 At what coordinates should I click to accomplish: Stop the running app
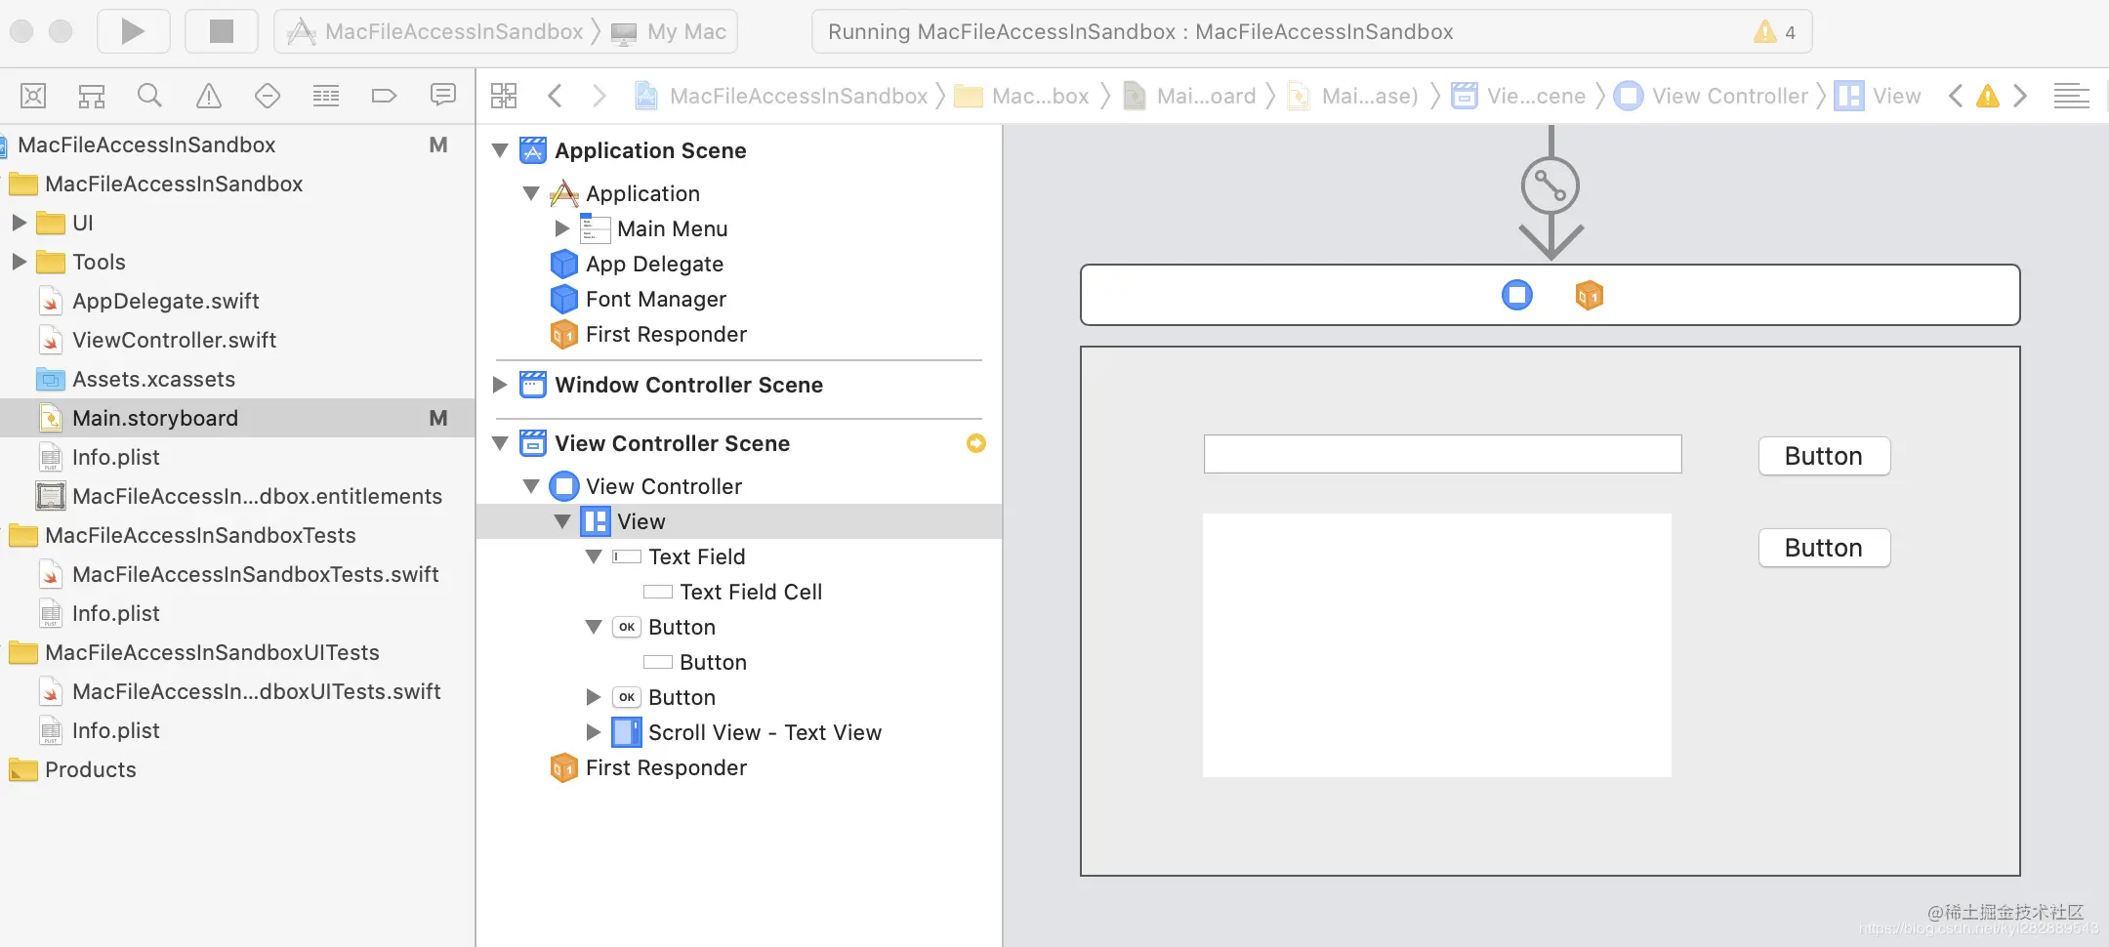pyautogui.click(x=222, y=31)
